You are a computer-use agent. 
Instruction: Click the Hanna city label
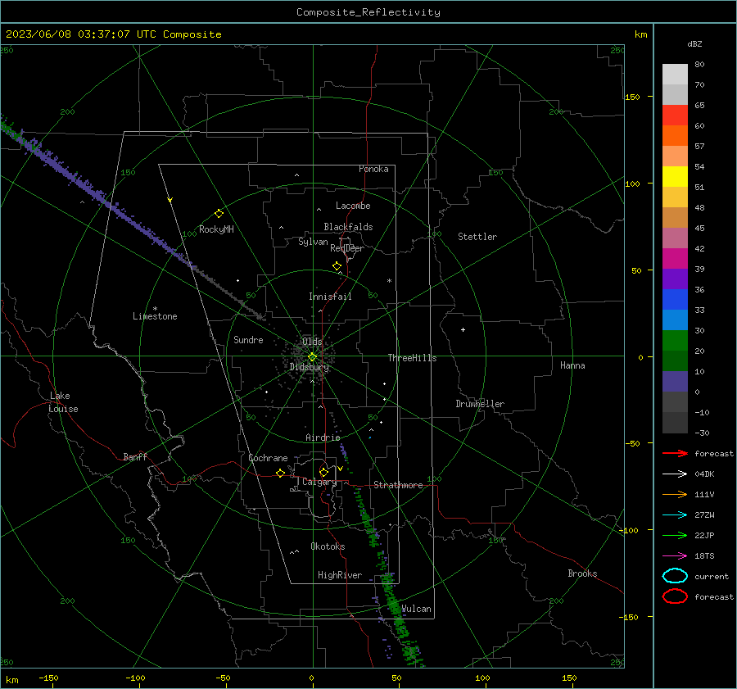point(572,365)
